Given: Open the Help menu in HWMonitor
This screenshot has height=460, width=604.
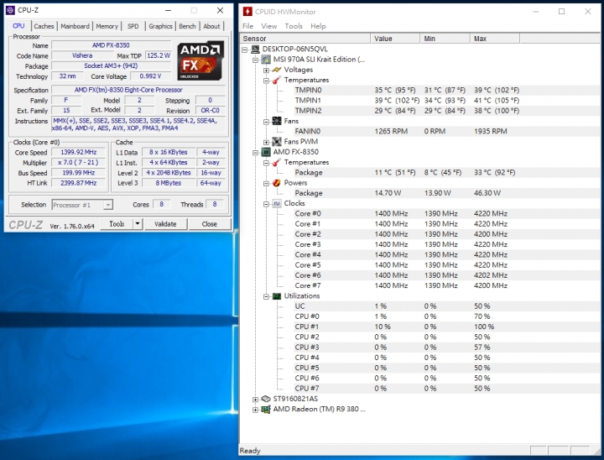Looking at the screenshot, I should pos(318,26).
